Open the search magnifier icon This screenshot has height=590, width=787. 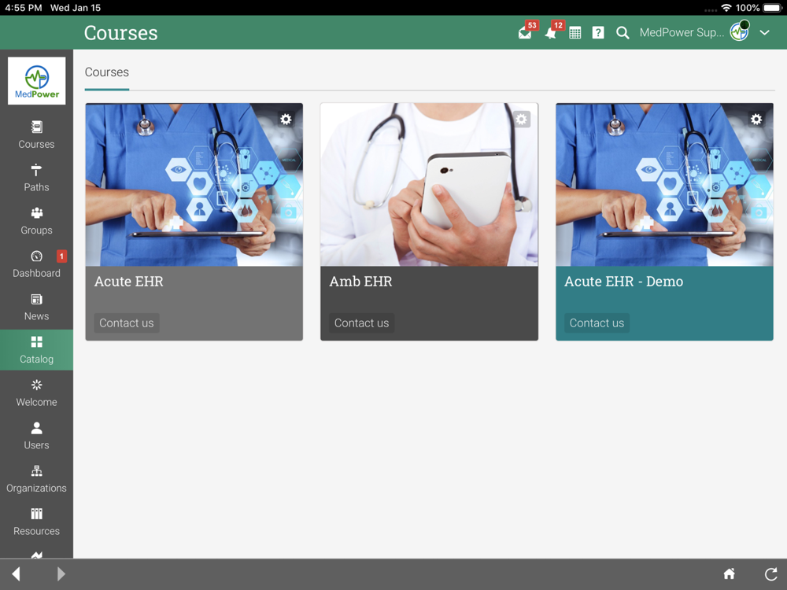coord(623,33)
